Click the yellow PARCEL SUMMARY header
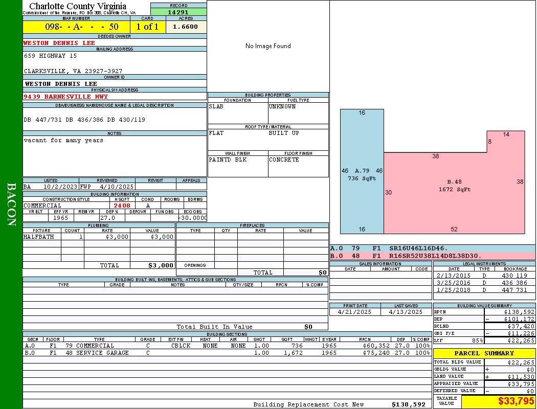The image size is (537, 409). pos(484,353)
